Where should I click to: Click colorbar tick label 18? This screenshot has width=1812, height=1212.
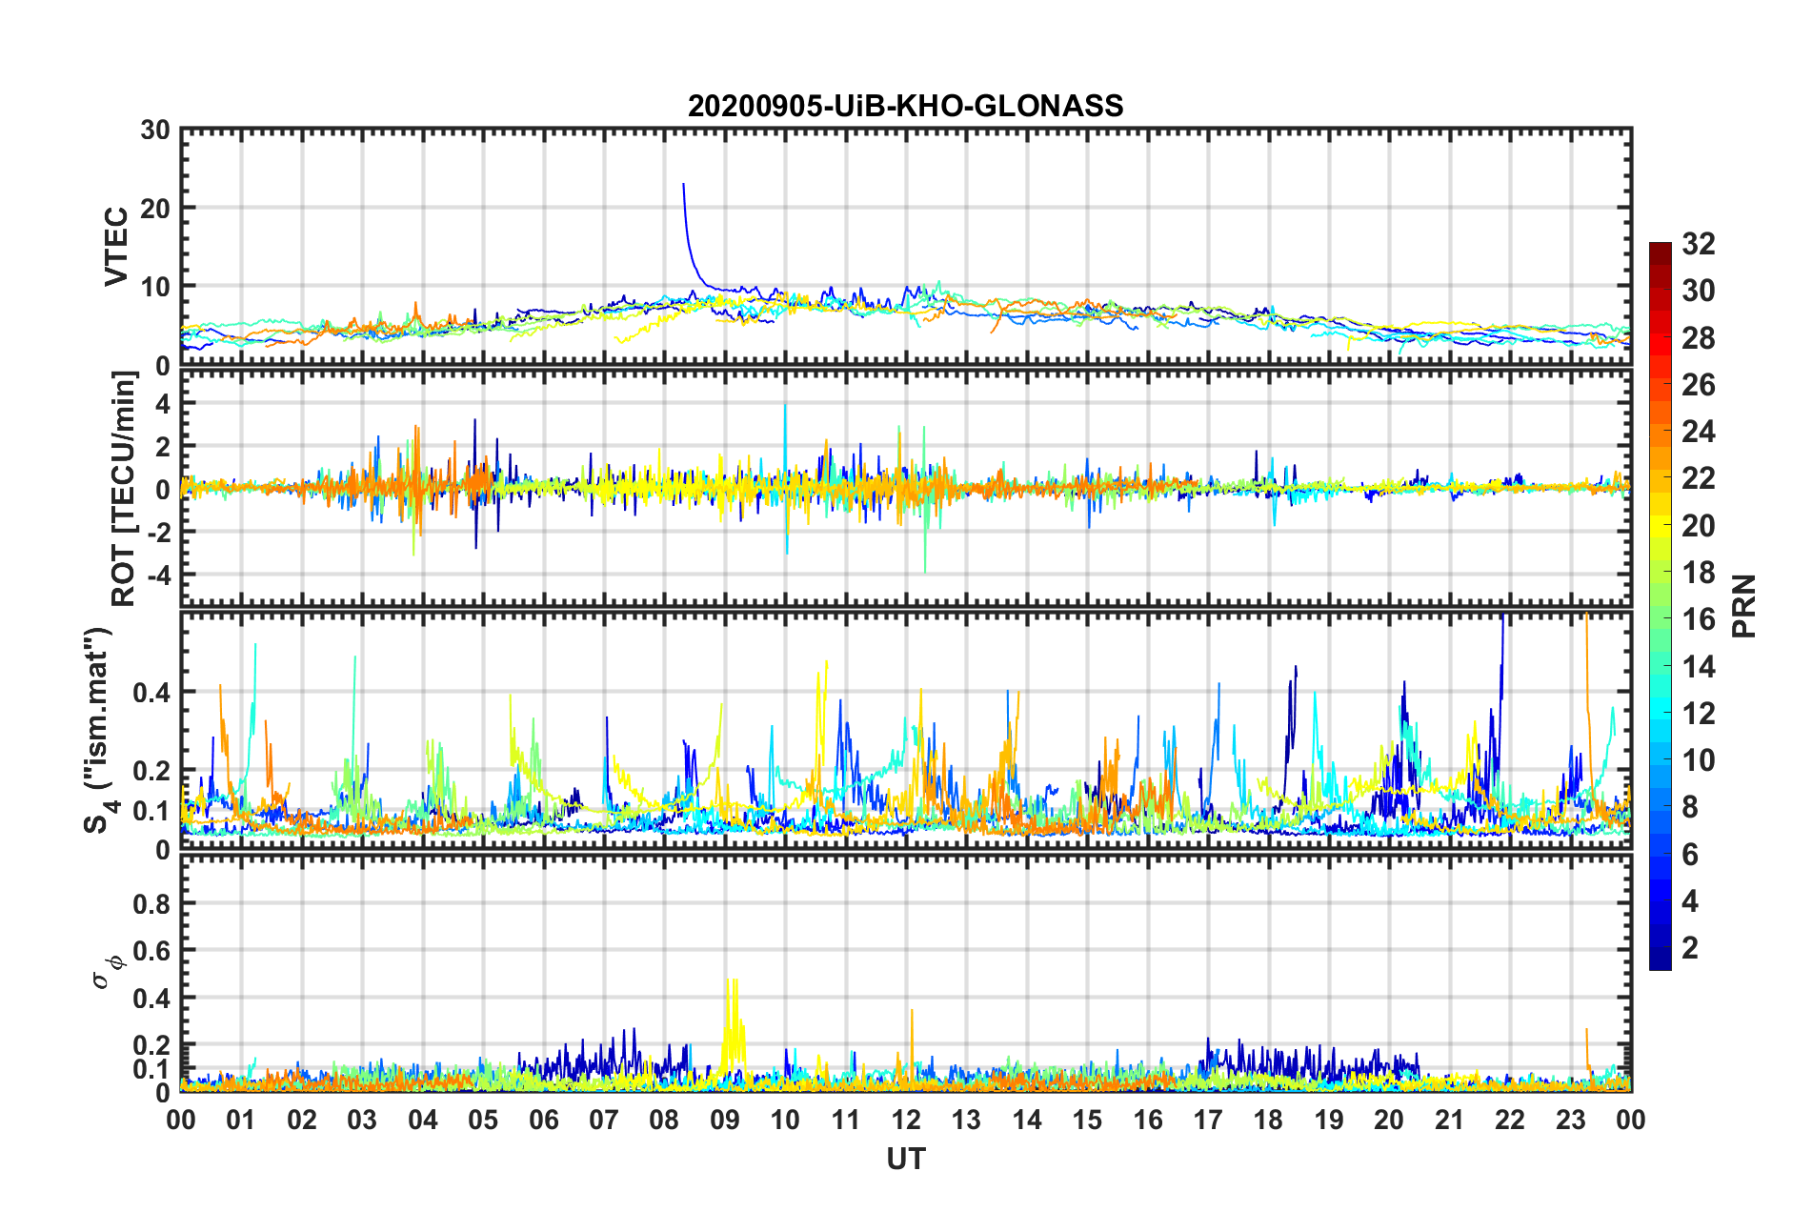[1698, 573]
